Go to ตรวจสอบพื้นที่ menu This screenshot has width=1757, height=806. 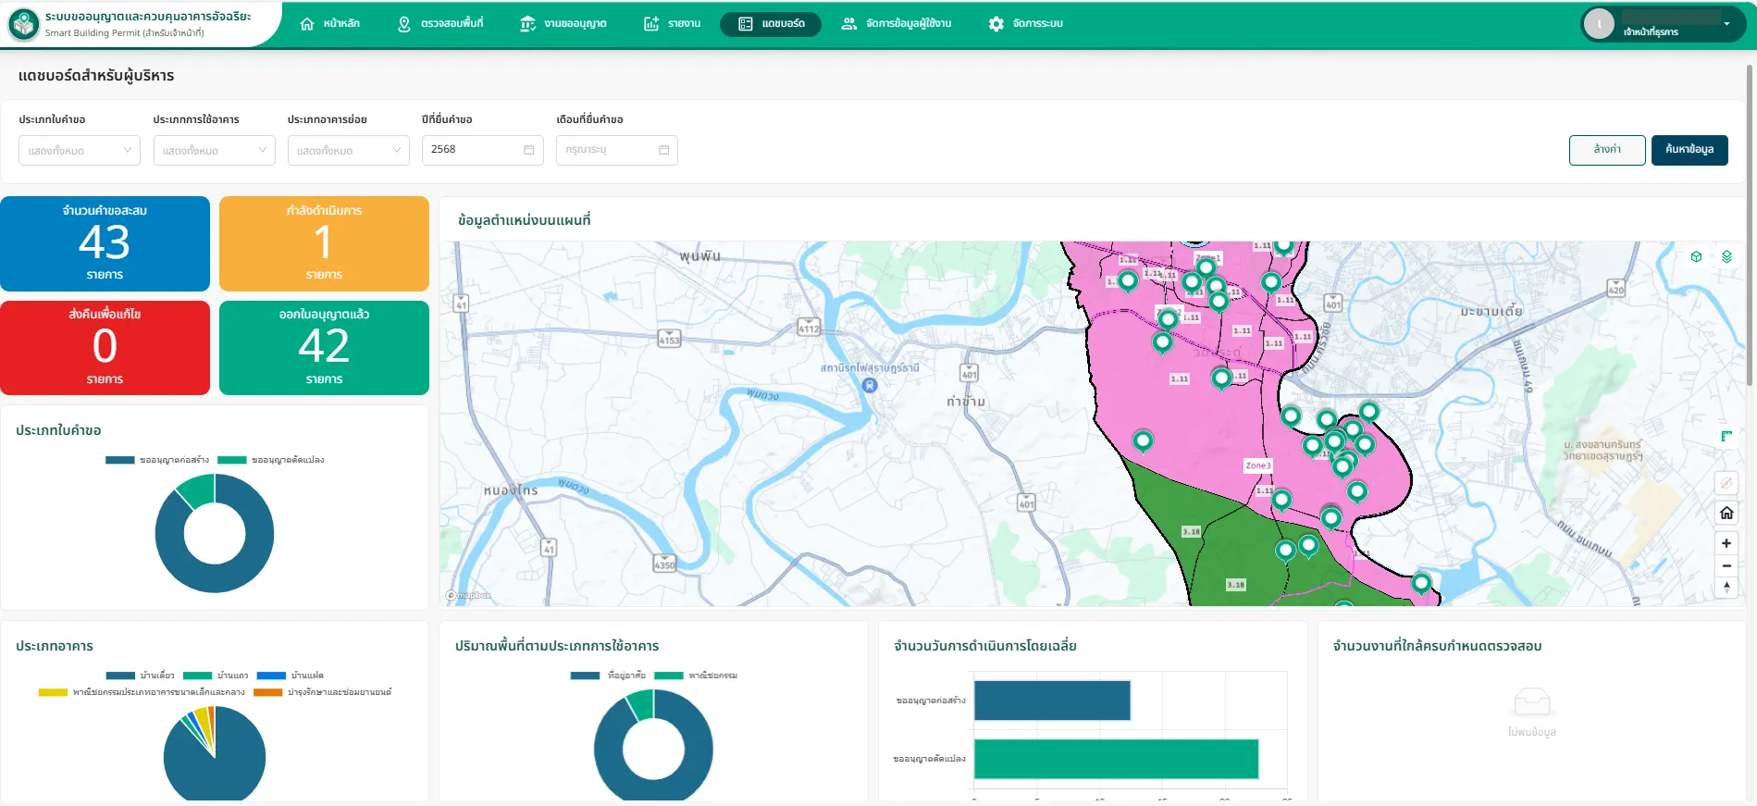[440, 24]
